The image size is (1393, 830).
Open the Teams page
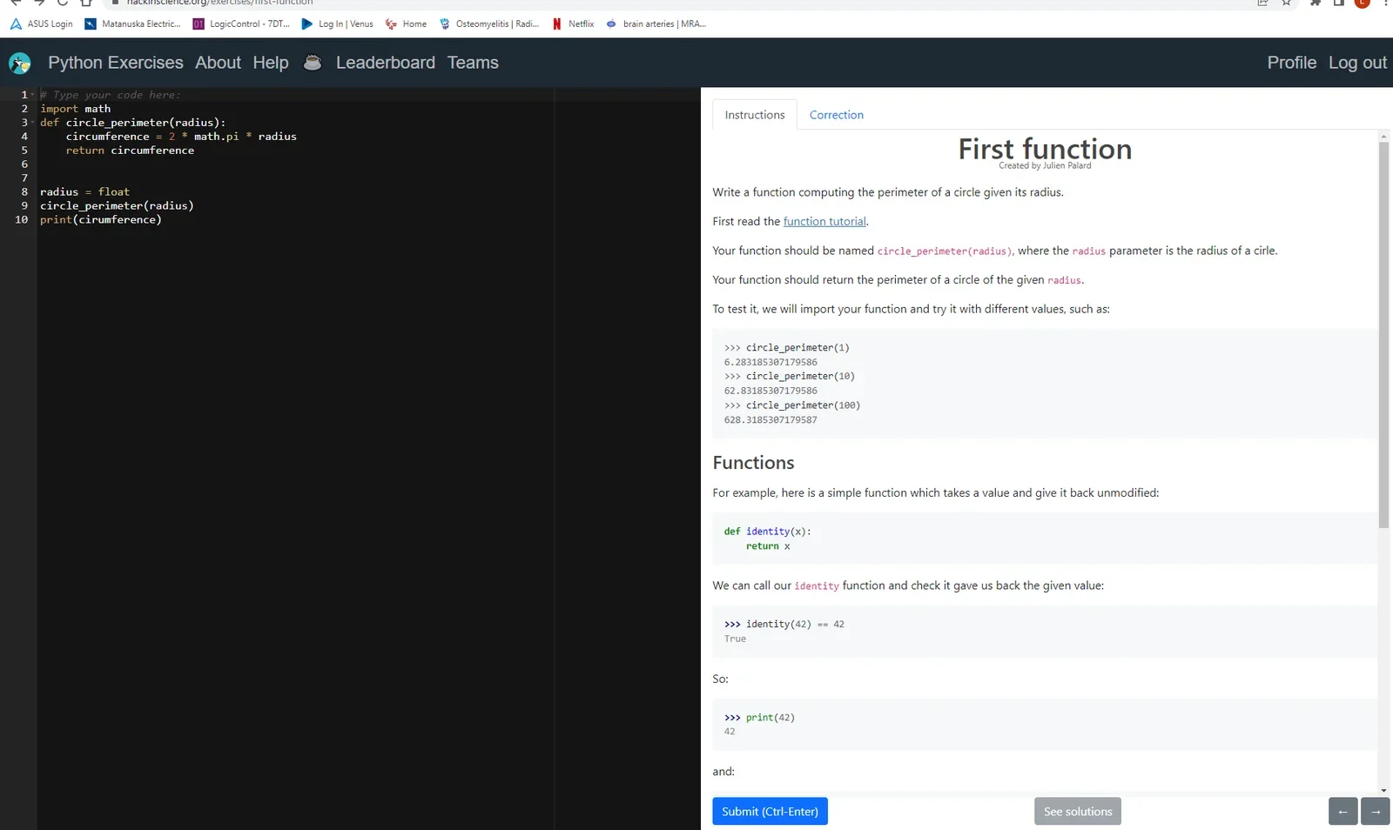click(x=473, y=63)
